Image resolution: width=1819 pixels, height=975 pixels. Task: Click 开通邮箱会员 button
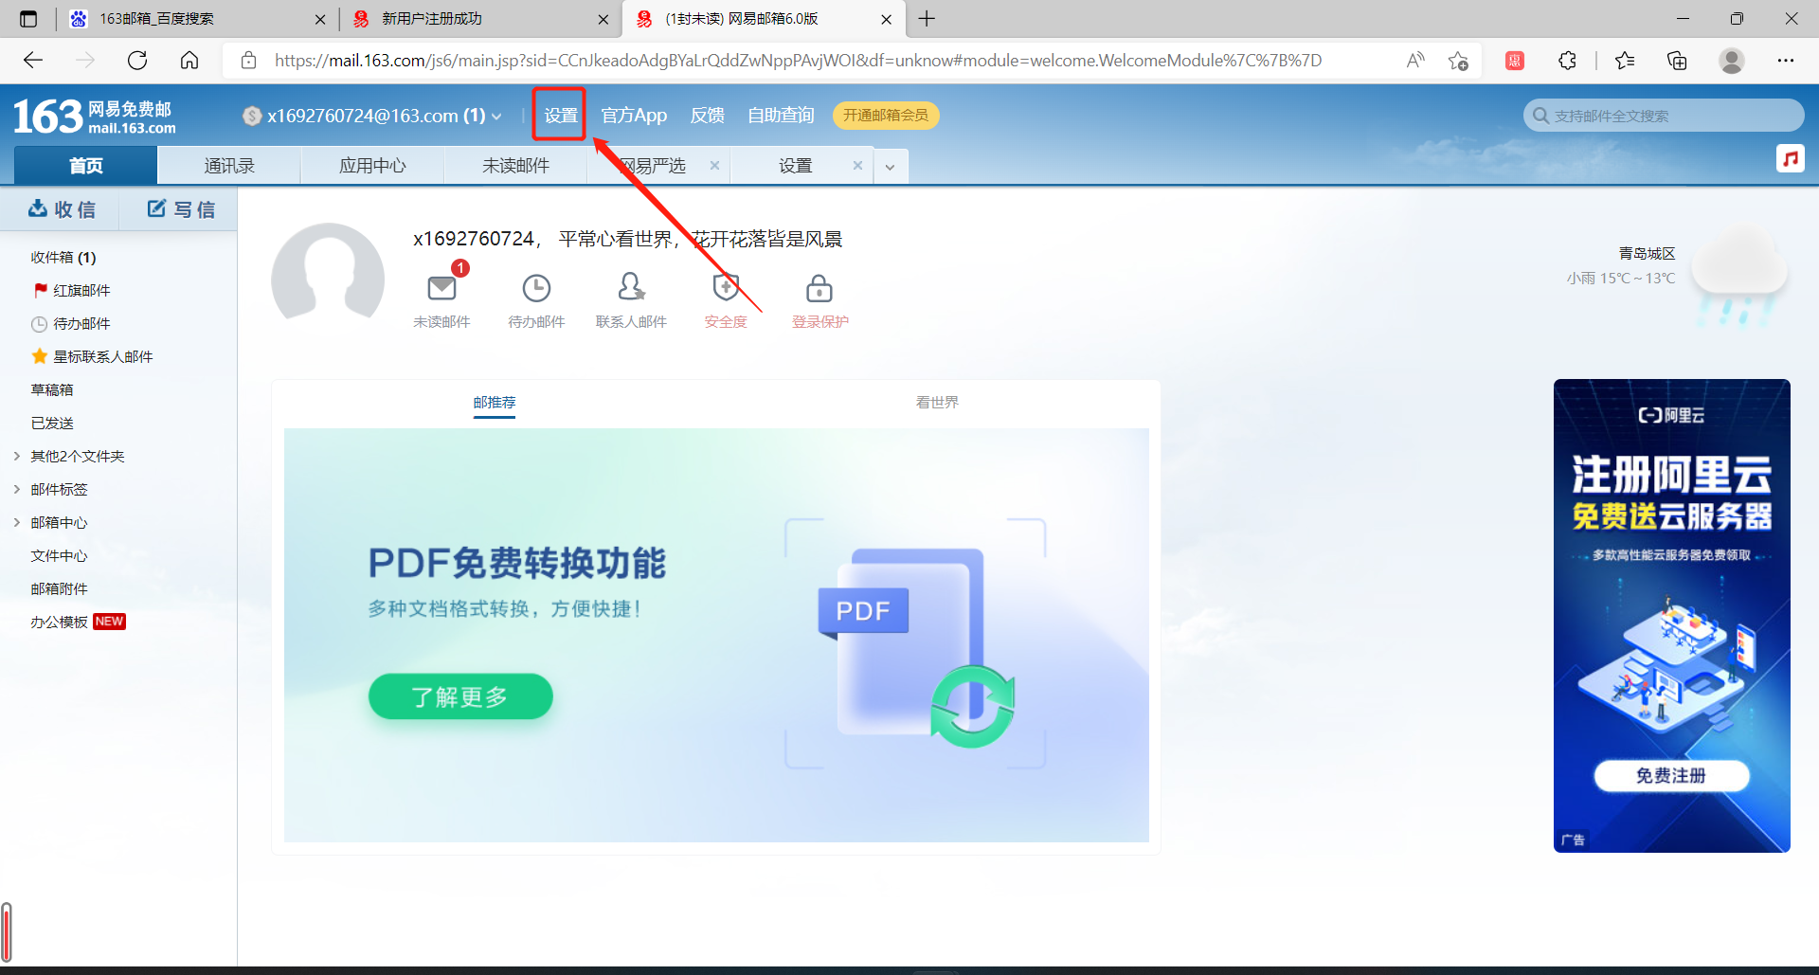point(886,115)
